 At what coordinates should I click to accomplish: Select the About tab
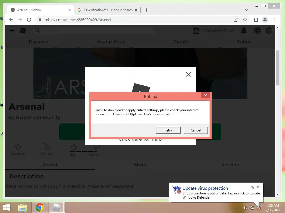(x=50, y=164)
